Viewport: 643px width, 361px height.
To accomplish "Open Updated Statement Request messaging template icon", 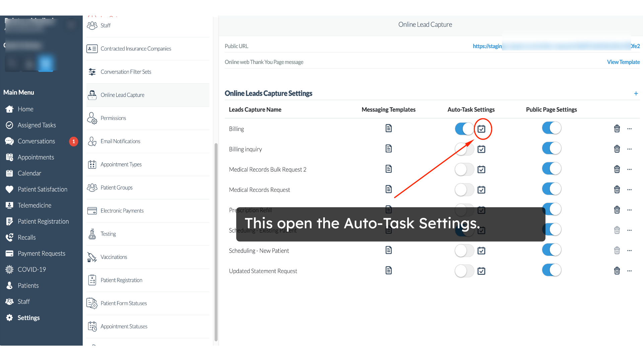I will pos(388,270).
